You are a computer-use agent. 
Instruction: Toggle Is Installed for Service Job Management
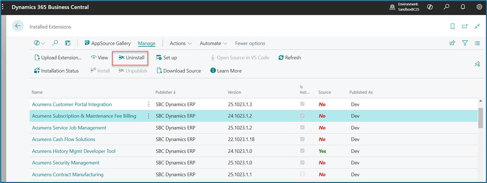[x=302, y=127]
